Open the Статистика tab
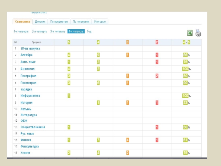This screenshot has height=166, width=221. click(x=23, y=22)
